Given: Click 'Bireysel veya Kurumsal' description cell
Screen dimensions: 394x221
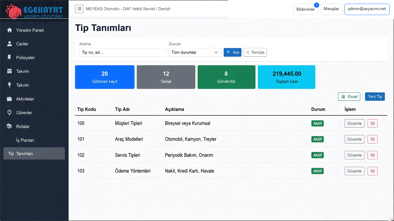Looking at the screenshot, I should pos(187,123).
